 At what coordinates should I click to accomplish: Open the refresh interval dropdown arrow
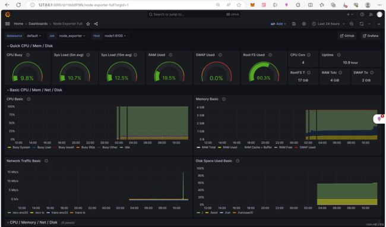click(369, 24)
